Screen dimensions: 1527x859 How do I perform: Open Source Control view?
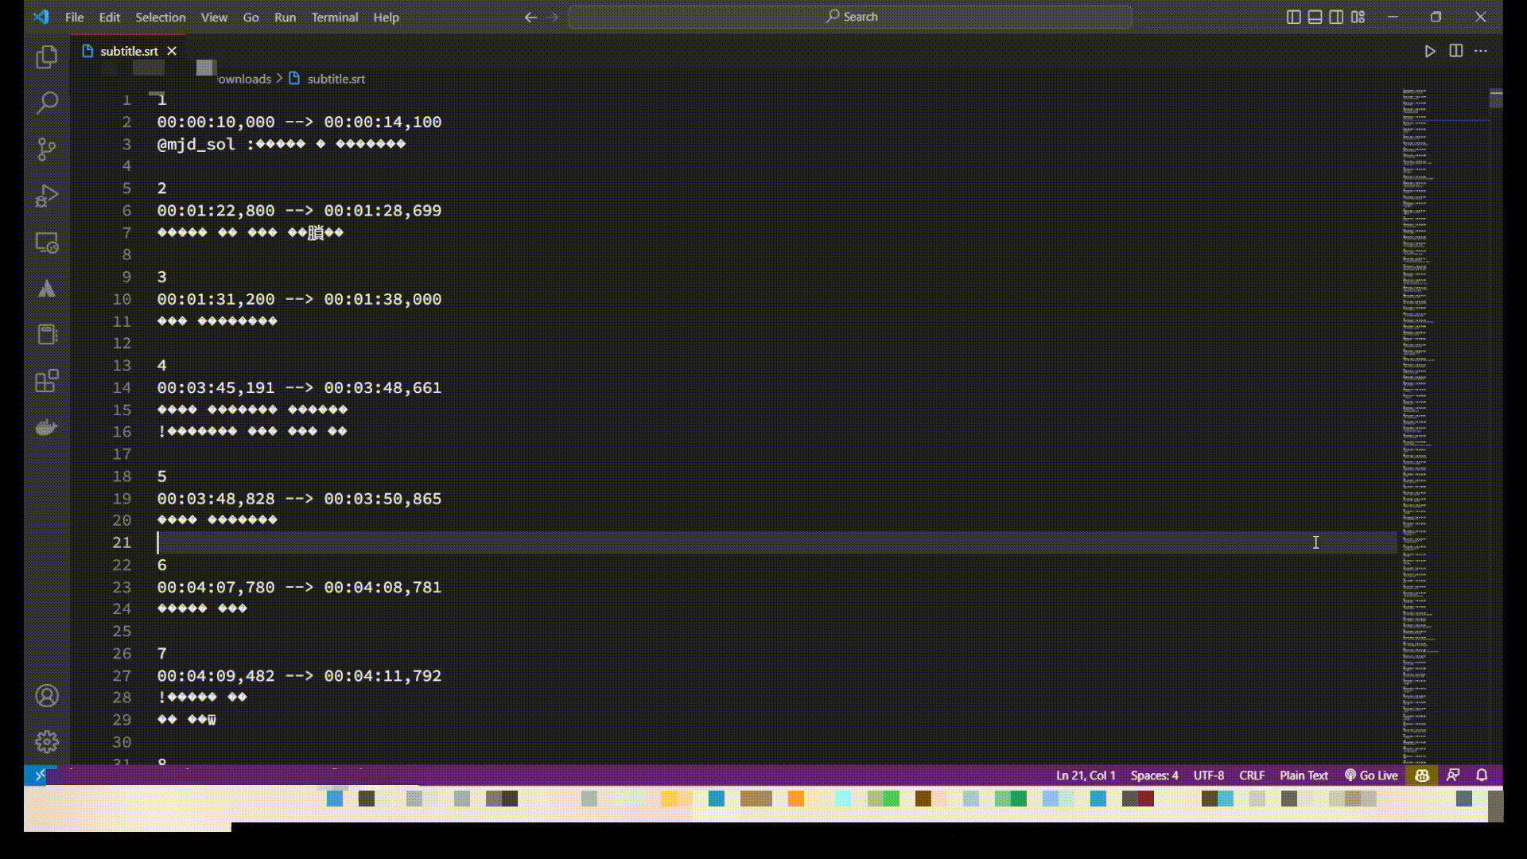coord(47,149)
